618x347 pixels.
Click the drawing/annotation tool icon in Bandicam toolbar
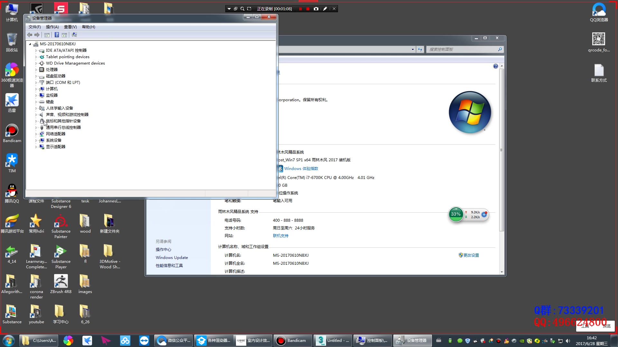tap(325, 8)
